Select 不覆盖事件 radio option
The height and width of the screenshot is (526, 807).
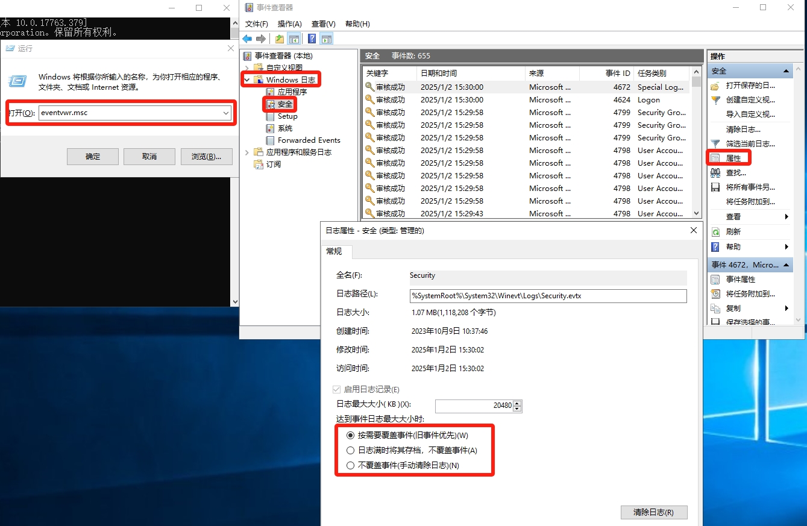tap(351, 465)
